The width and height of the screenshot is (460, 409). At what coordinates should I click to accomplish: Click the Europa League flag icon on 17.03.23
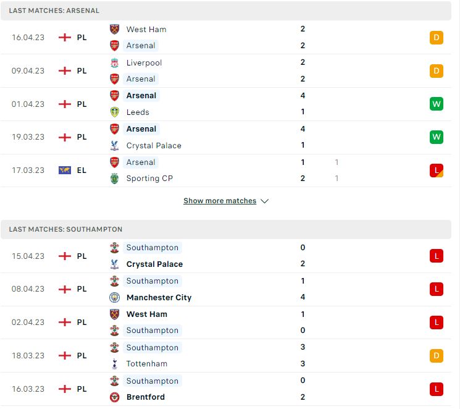(65, 171)
